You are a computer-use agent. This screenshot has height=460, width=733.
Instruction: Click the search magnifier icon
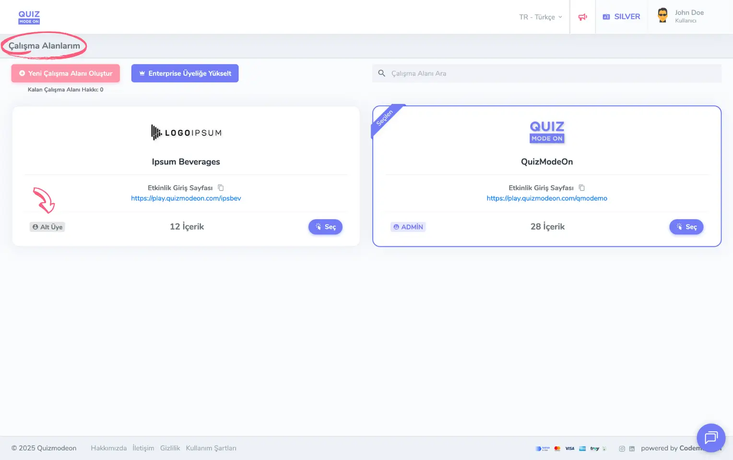[382, 73]
